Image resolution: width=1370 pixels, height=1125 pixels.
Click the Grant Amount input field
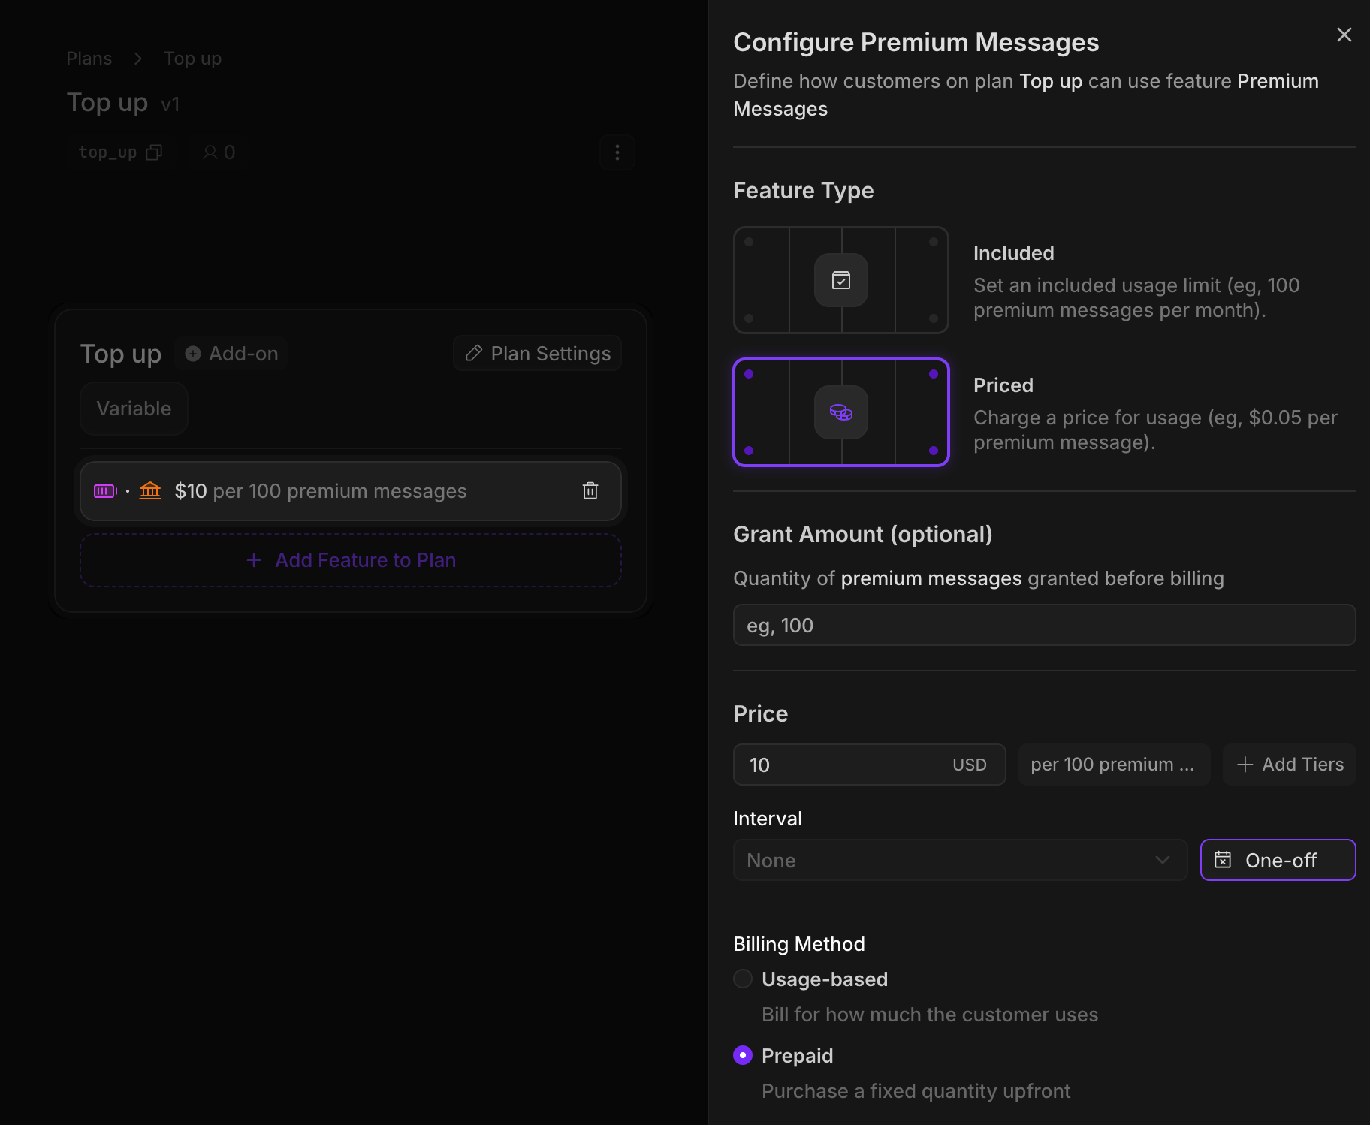pos(1044,625)
